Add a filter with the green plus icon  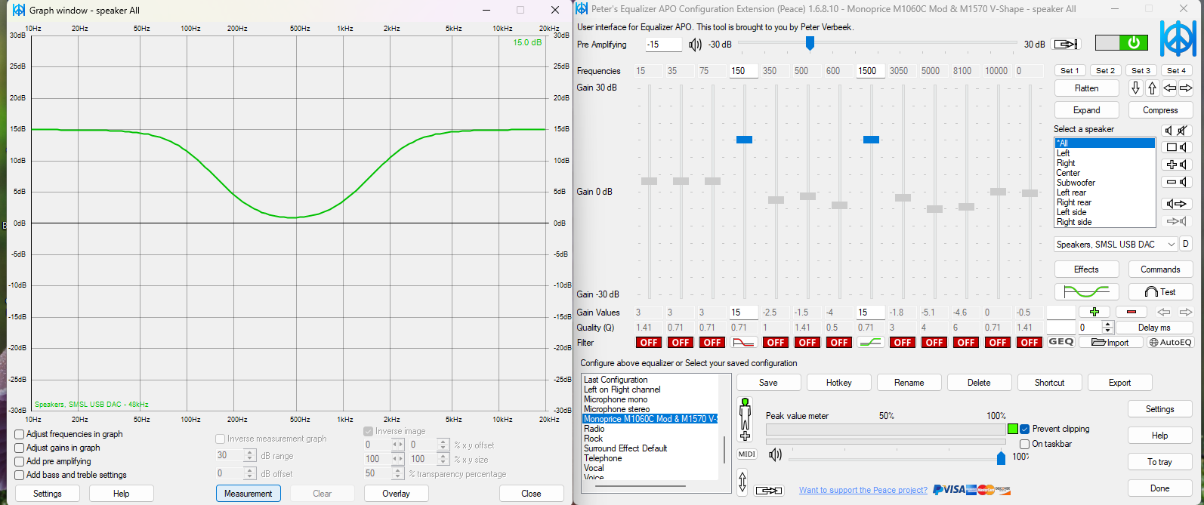(1094, 312)
